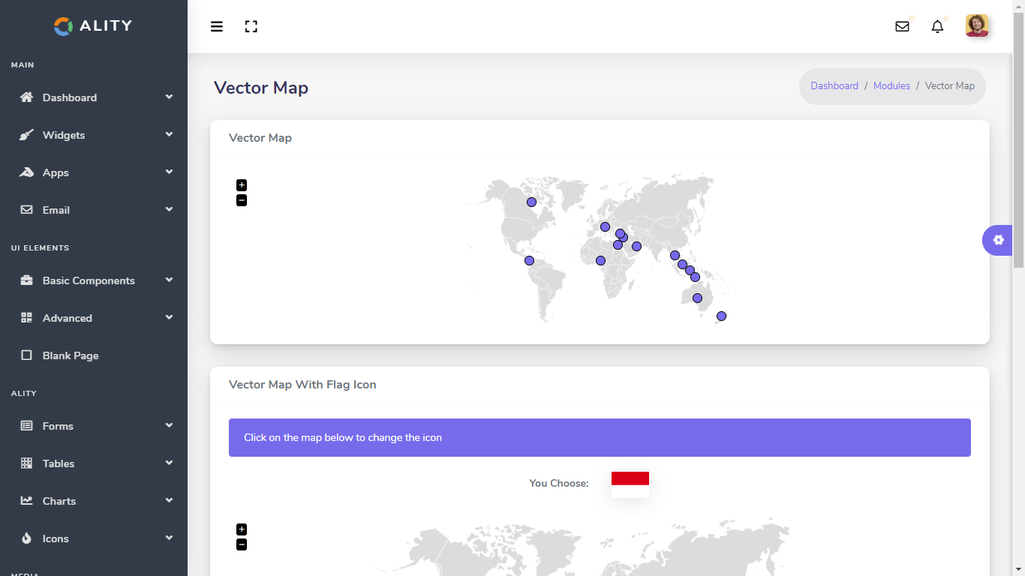The height and width of the screenshot is (576, 1025).
Task: Zoom in on the first vector map
Action: [x=242, y=185]
